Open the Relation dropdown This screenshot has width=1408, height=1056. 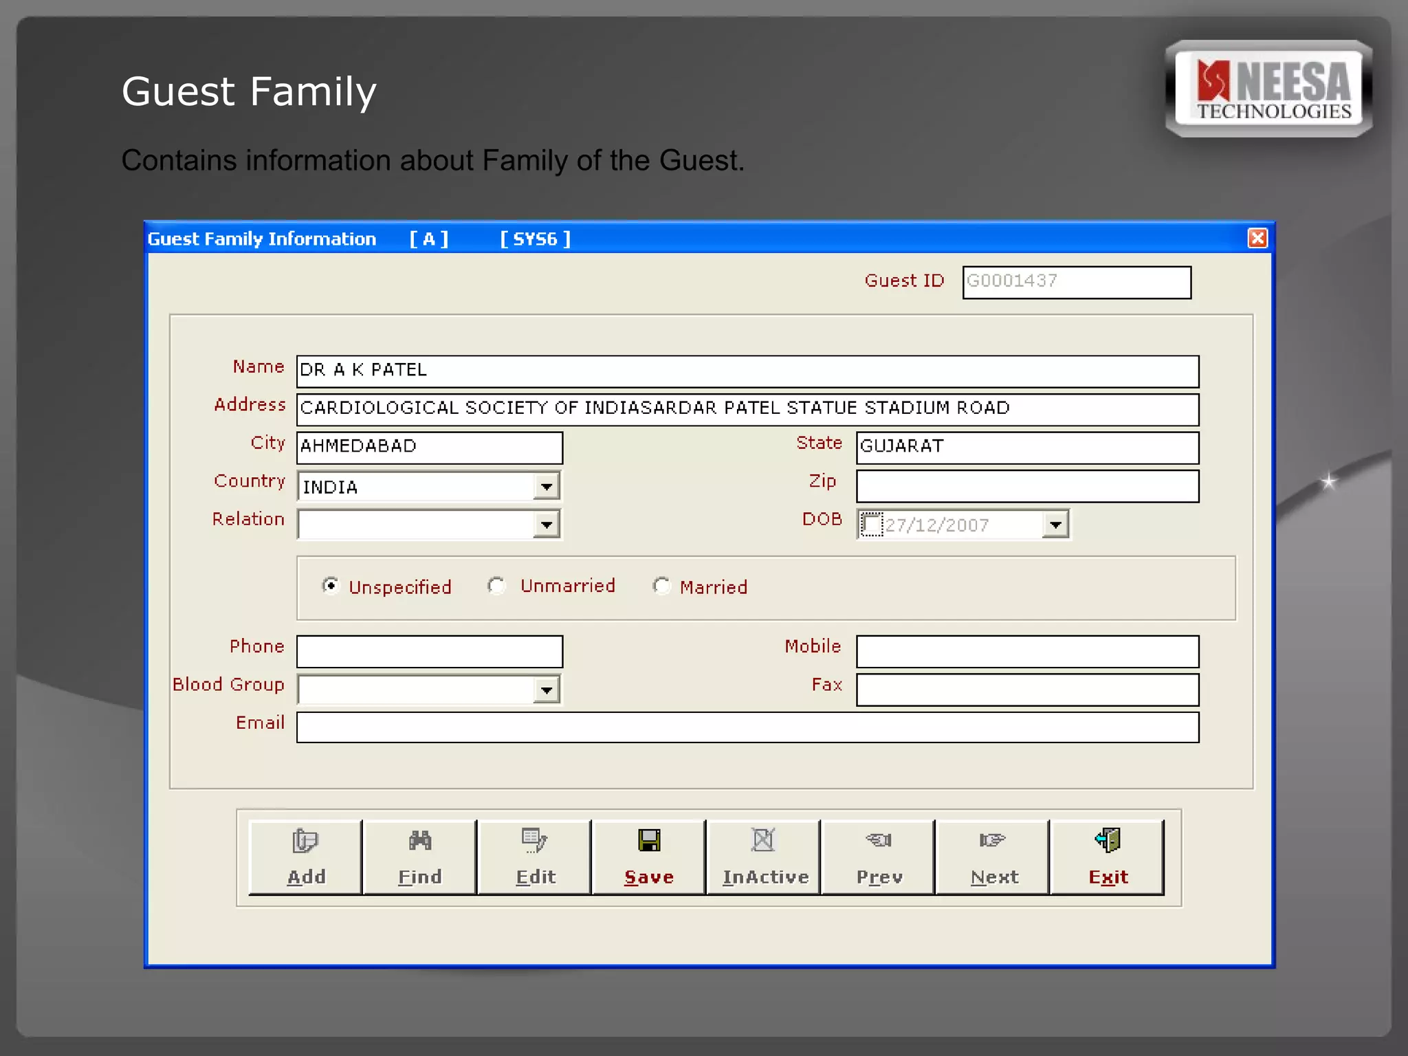coord(547,525)
